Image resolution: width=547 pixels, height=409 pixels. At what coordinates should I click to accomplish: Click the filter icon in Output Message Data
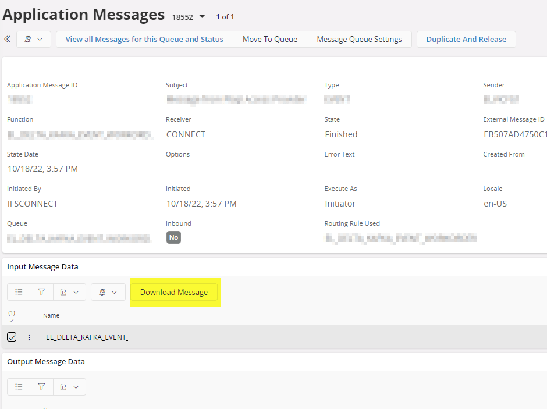coord(41,387)
